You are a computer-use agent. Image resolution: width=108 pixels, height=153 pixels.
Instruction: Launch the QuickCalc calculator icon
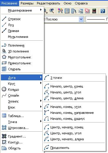click(x=94, y=11)
